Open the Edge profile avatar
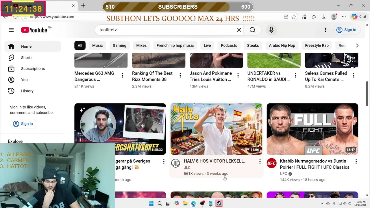Image resolution: width=370 pixels, height=208 pixels. [334, 17]
